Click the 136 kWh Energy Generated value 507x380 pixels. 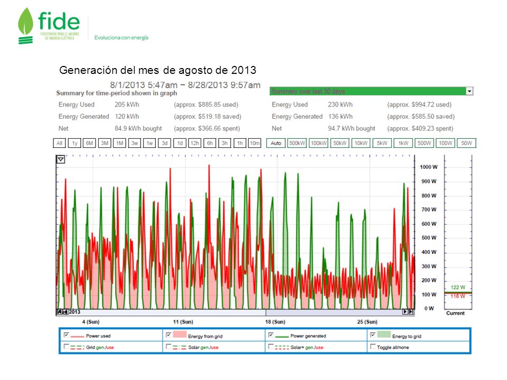click(340, 117)
